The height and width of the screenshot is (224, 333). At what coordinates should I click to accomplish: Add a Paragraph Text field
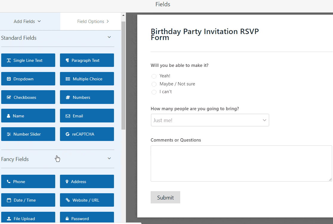tap(87, 60)
